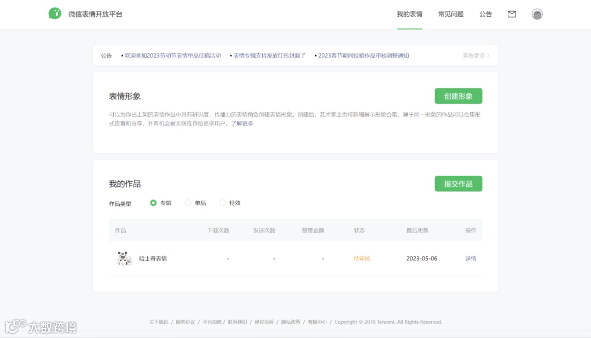
Task: Select the 单品 radio option
Action: [x=188, y=203]
